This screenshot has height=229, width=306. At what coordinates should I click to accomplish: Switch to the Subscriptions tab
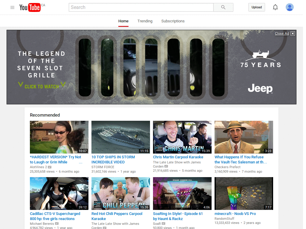173,21
